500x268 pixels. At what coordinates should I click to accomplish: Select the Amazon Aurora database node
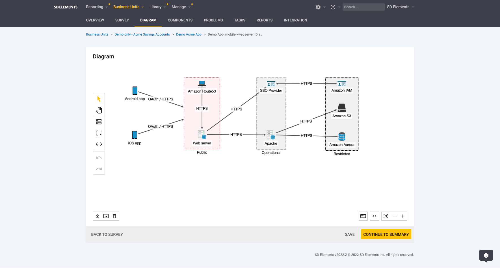342,137
